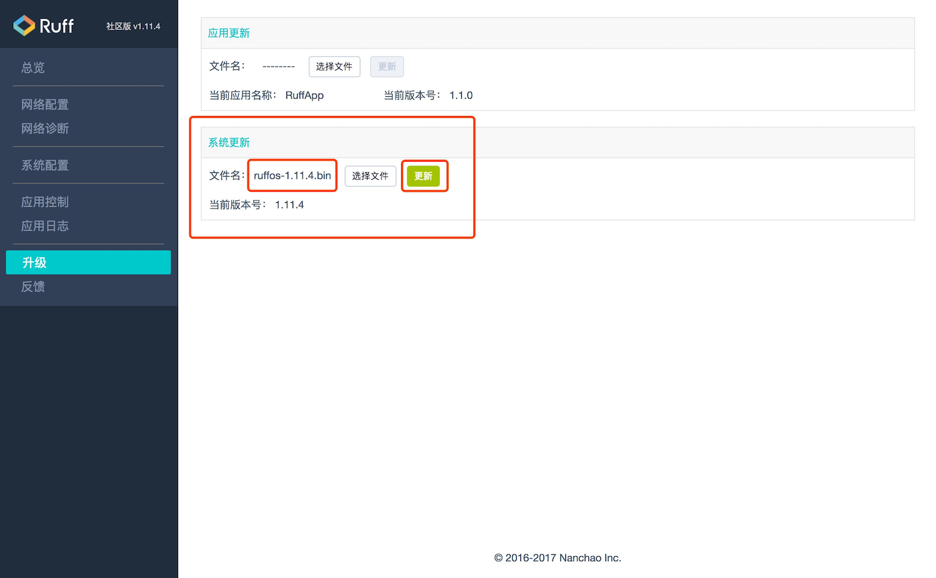Image resolution: width=936 pixels, height=578 pixels.
Task: Click the ruffos-1.11.4.bin file name
Action: [x=292, y=176]
